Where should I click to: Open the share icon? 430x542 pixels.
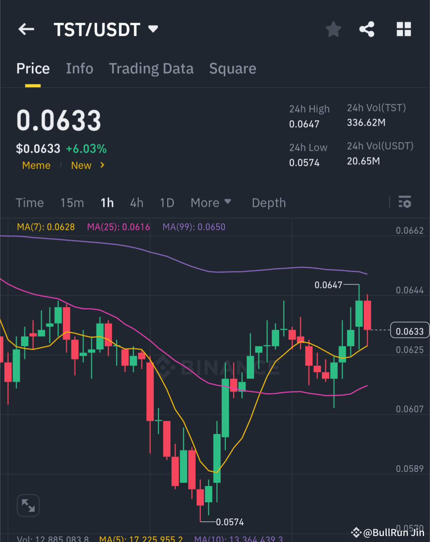click(x=367, y=29)
